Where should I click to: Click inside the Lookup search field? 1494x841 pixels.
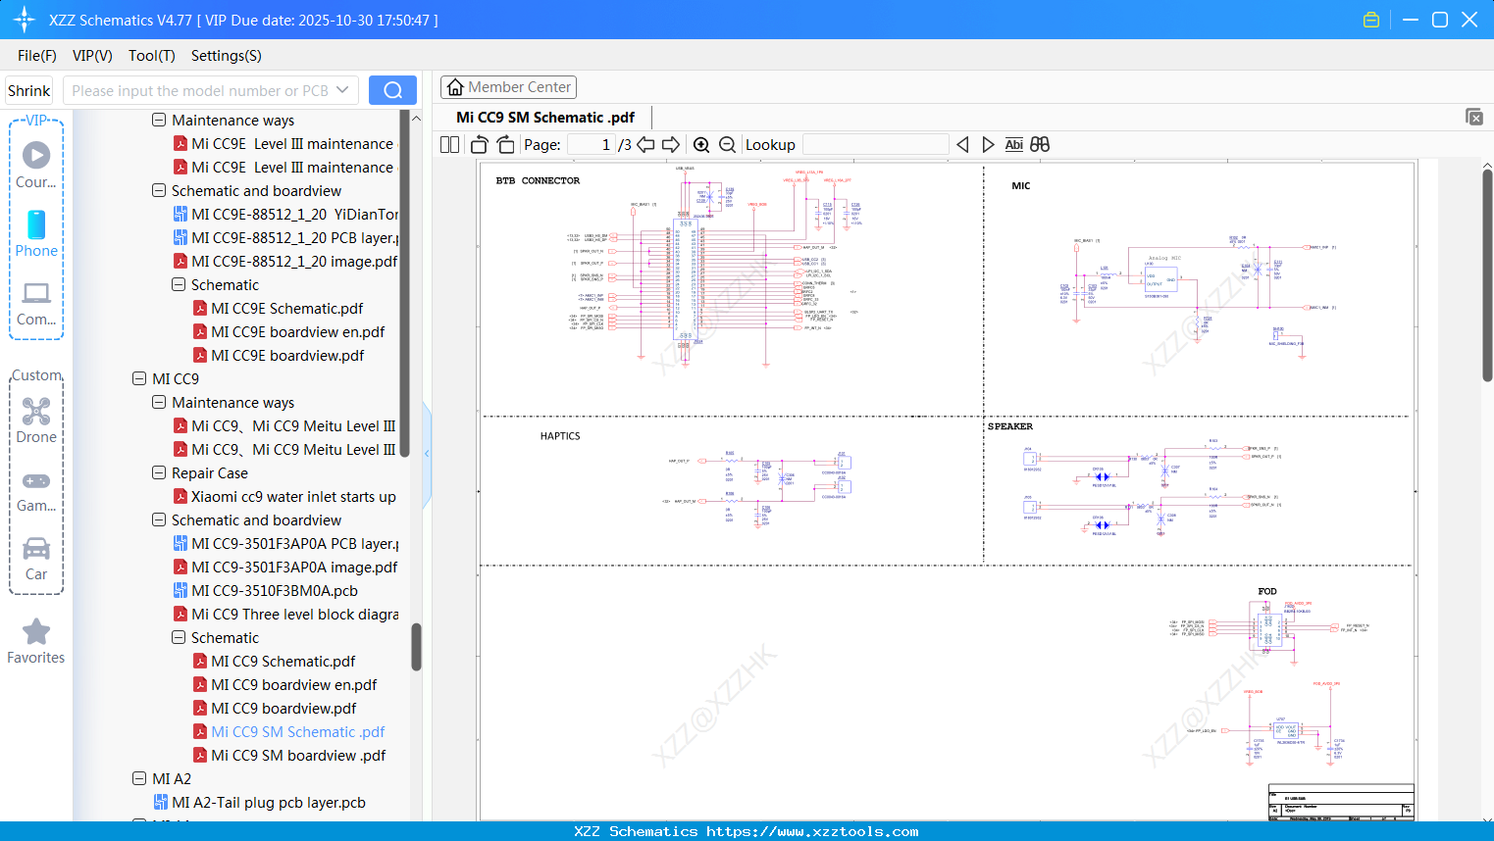873,144
